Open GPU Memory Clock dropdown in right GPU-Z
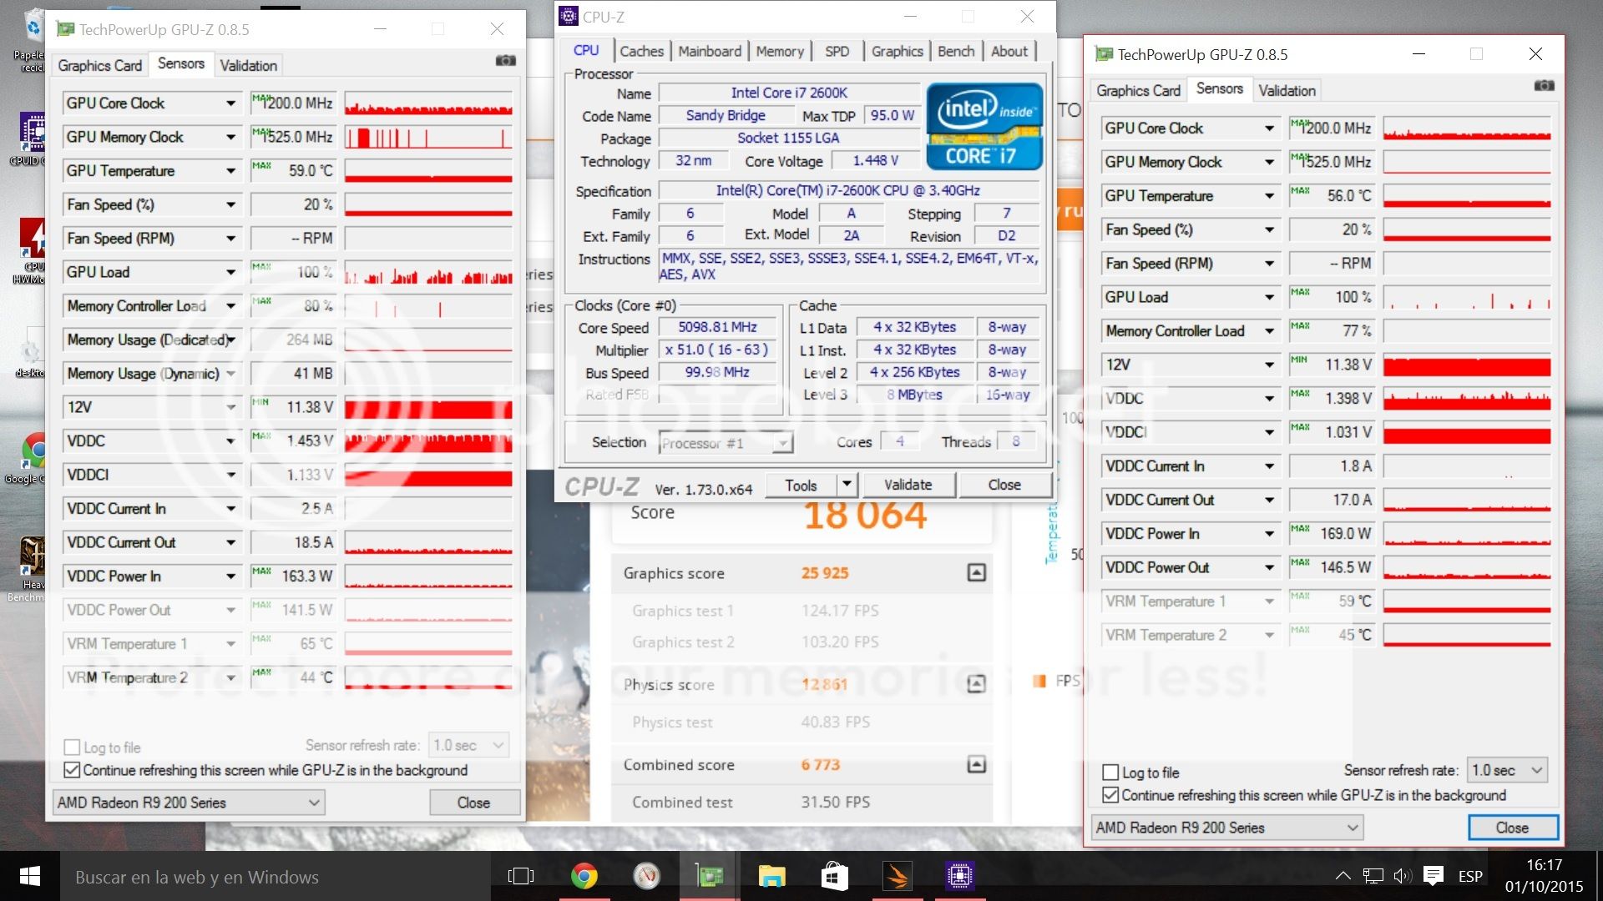The width and height of the screenshot is (1603, 901). click(1269, 162)
